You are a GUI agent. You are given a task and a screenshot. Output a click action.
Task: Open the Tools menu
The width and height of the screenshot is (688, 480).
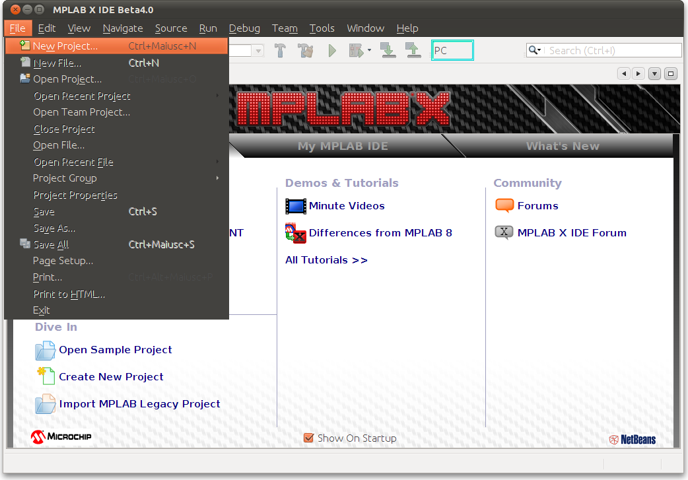322,28
